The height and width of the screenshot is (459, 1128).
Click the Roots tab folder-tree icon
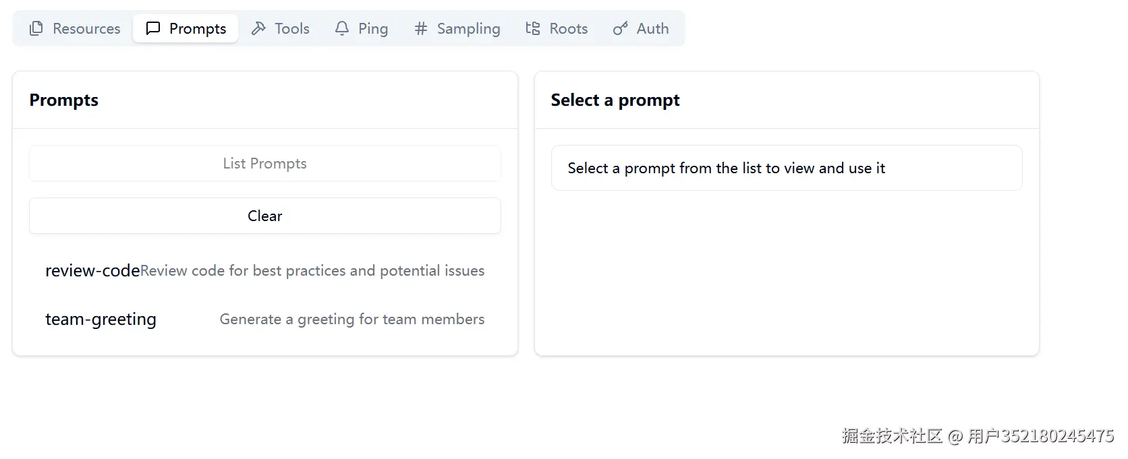pyautogui.click(x=533, y=28)
